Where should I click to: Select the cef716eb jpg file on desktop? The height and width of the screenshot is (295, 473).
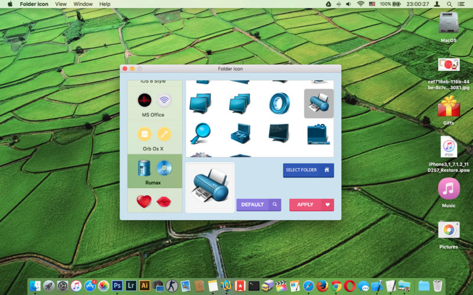coord(449,74)
